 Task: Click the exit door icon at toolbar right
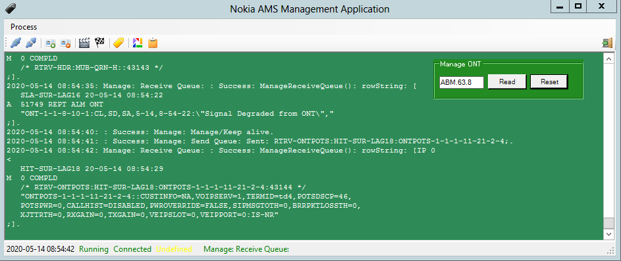pos(607,43)
